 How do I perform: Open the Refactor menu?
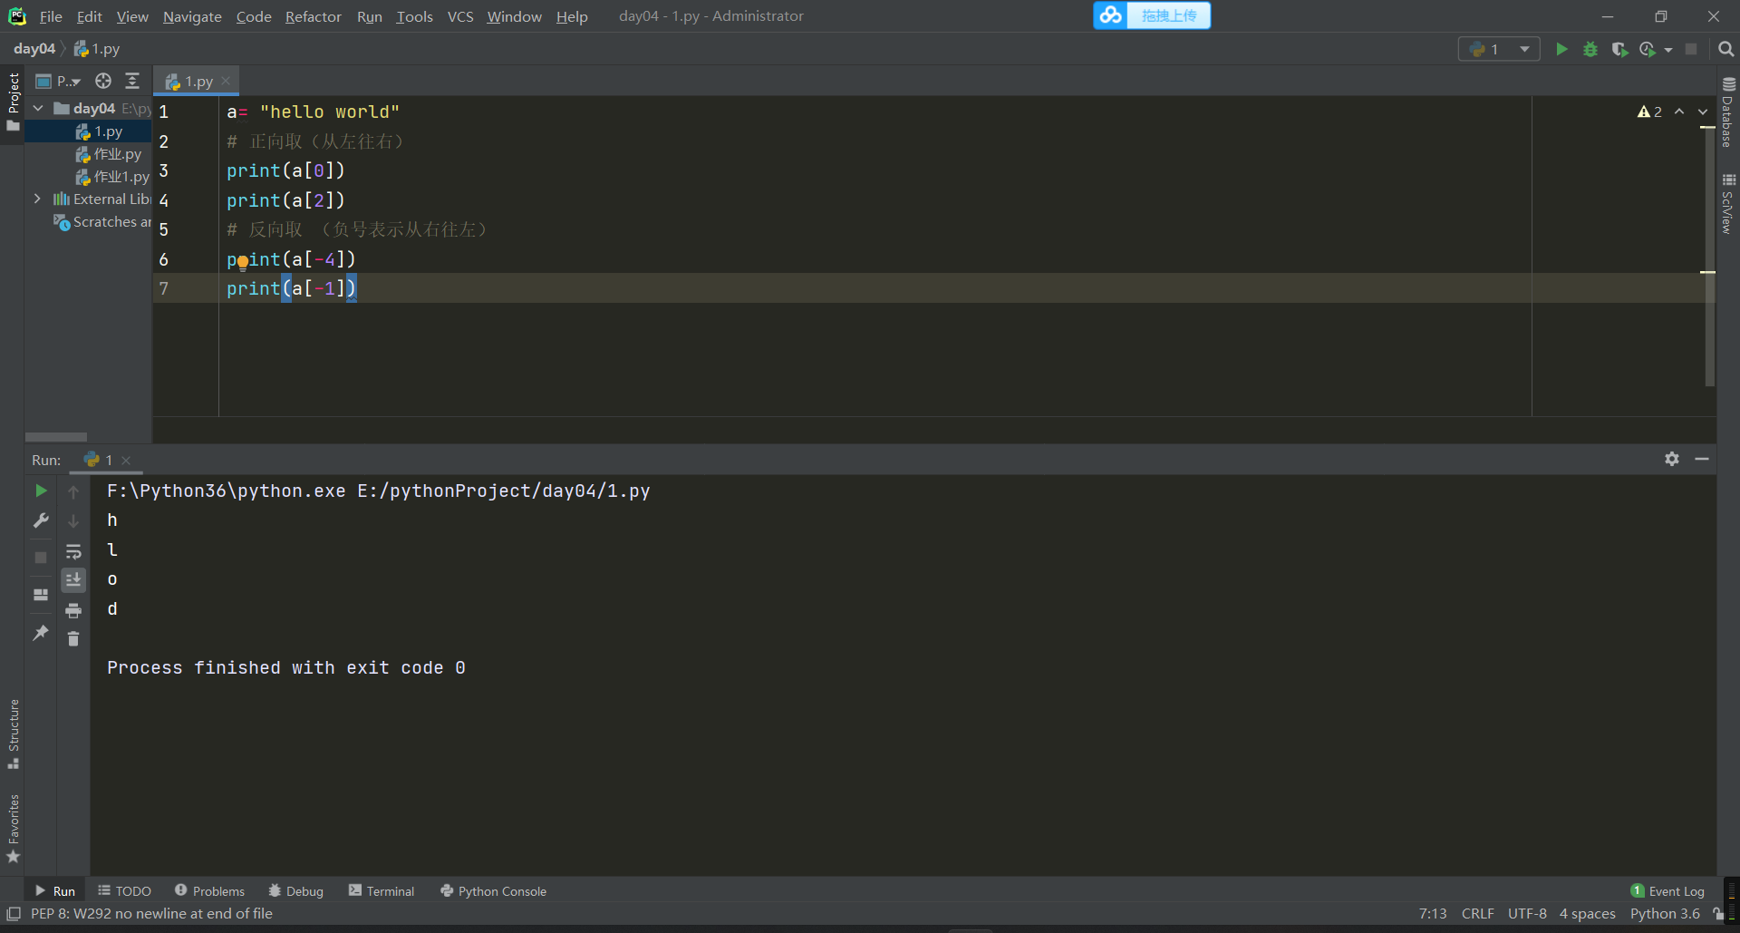313,16
